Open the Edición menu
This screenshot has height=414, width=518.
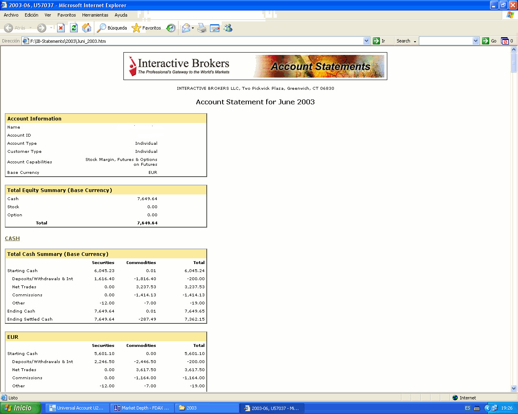pos(32,15)
